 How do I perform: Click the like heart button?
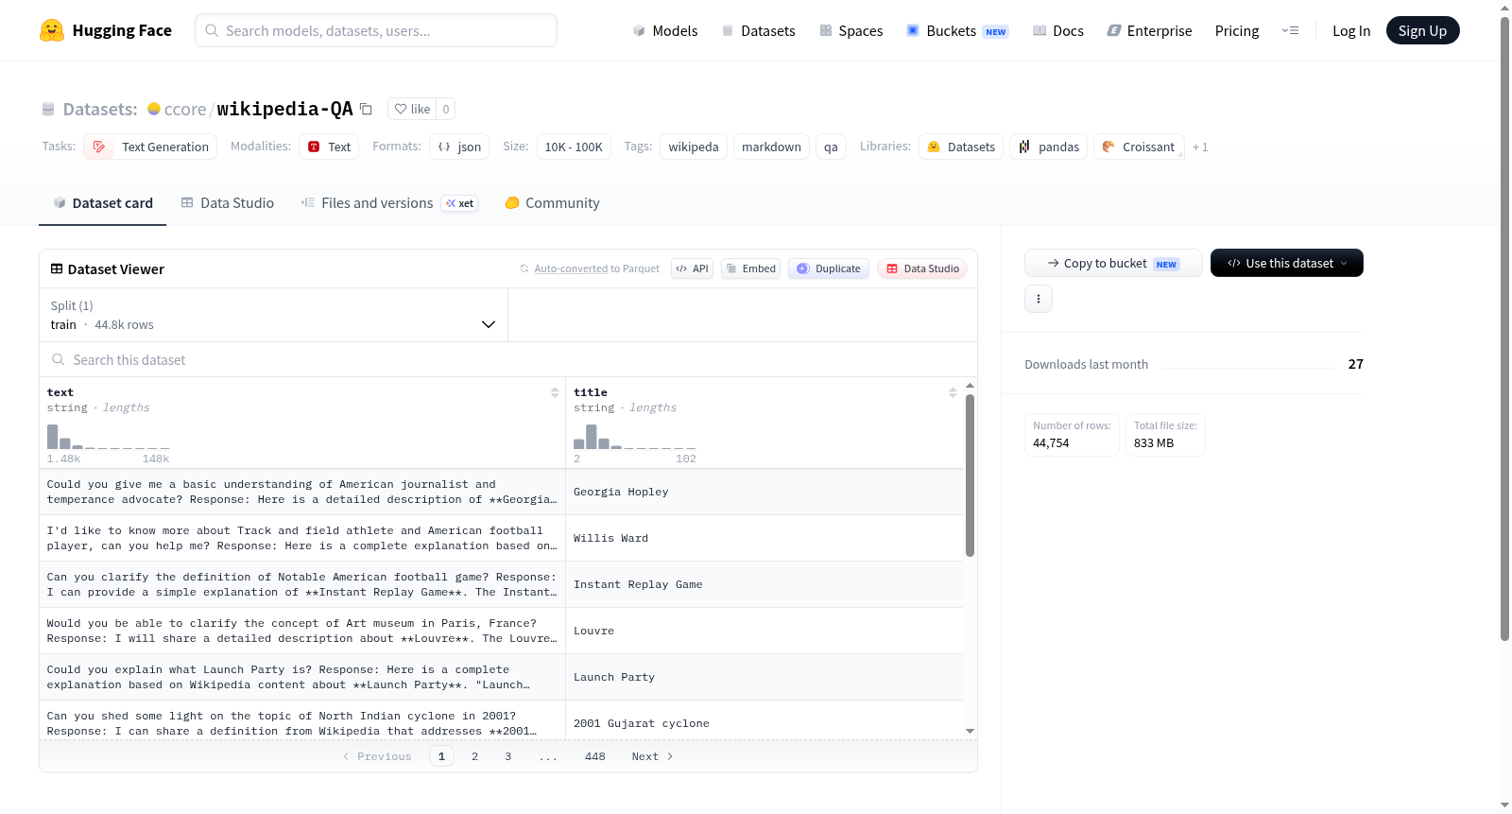412,109
